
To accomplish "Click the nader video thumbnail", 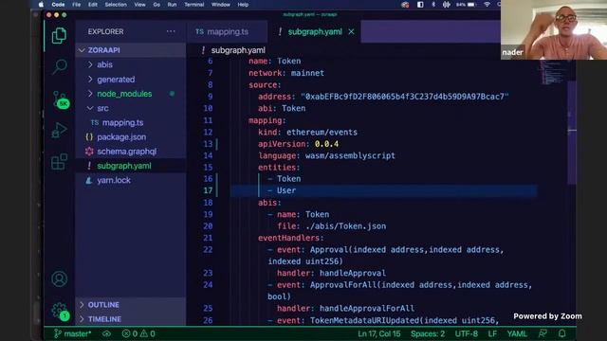I will (x=554, y=29).
